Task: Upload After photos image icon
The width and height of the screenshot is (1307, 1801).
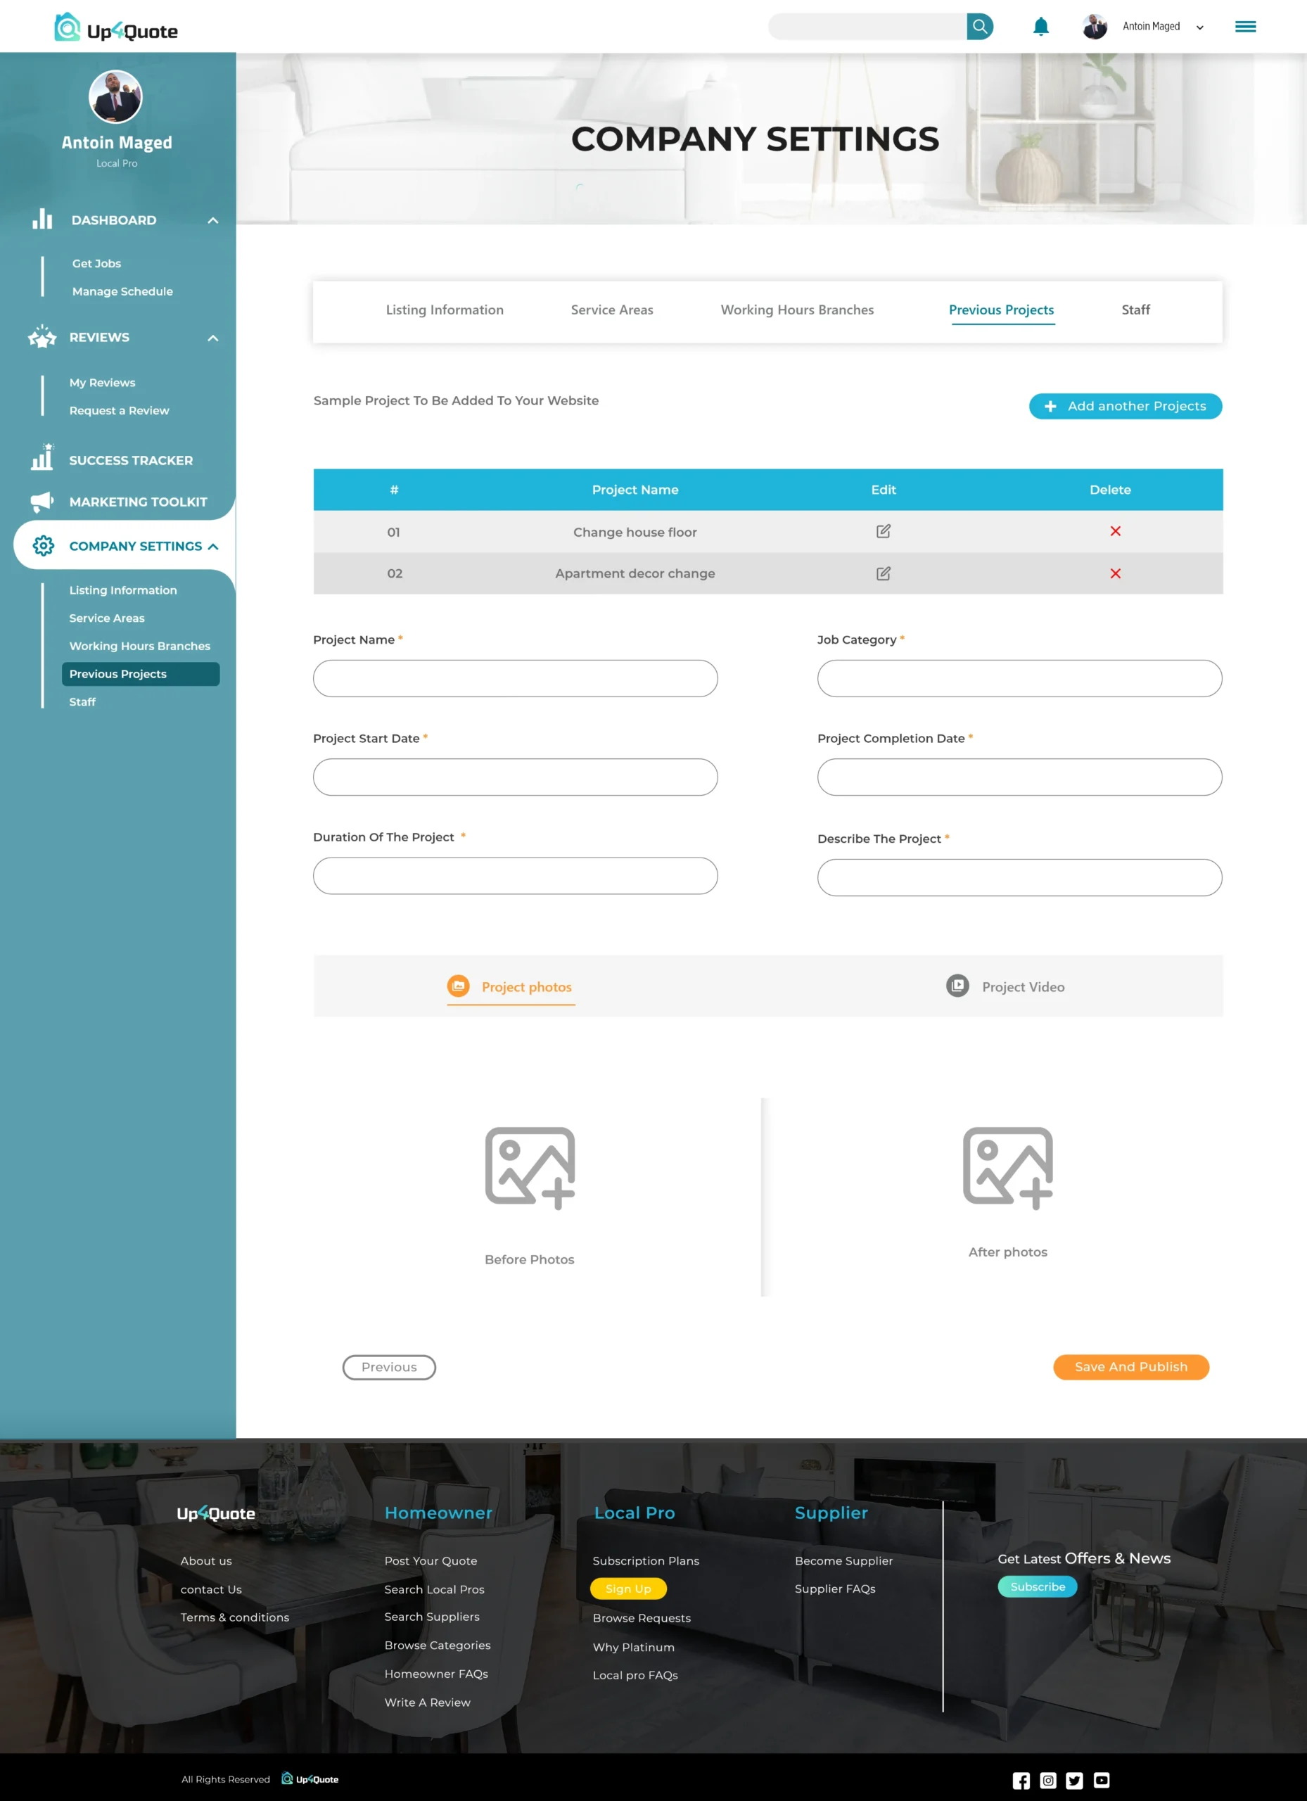Action: [1007, 1167]
